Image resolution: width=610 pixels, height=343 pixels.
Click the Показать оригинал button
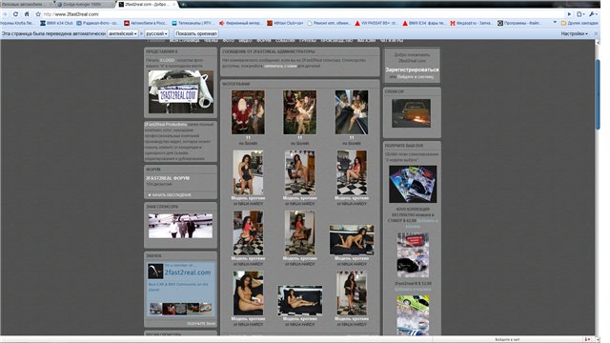(x=196, y=34)
